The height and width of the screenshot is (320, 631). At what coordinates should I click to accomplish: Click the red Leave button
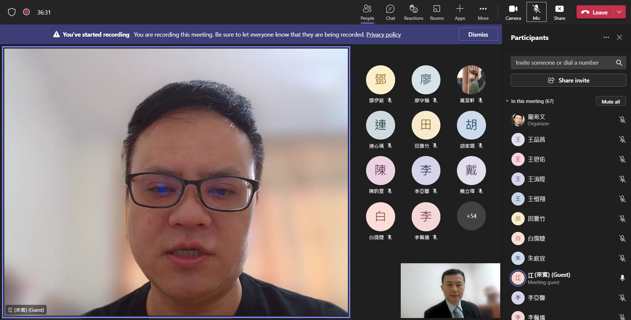pyautogui.click(x=594, y=12)
